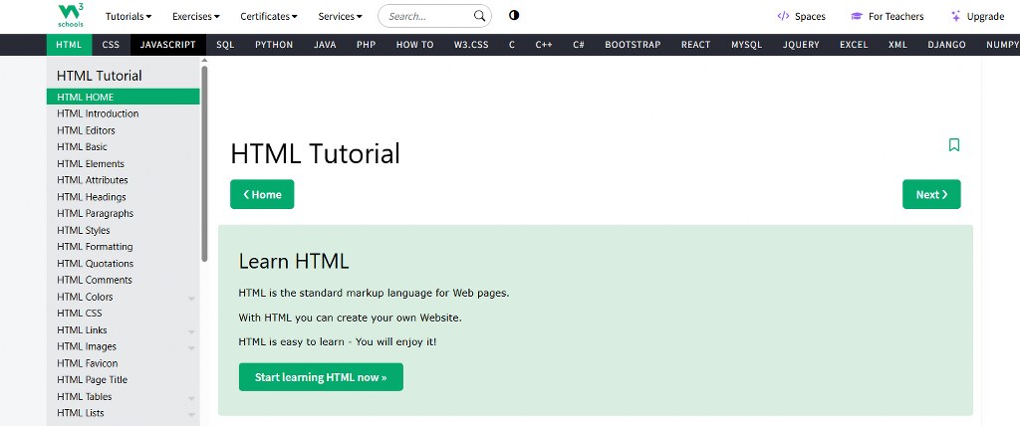This screenshot has width=1020, height=426.
Task: Click Start learning HTML now button
Action: 321,377
